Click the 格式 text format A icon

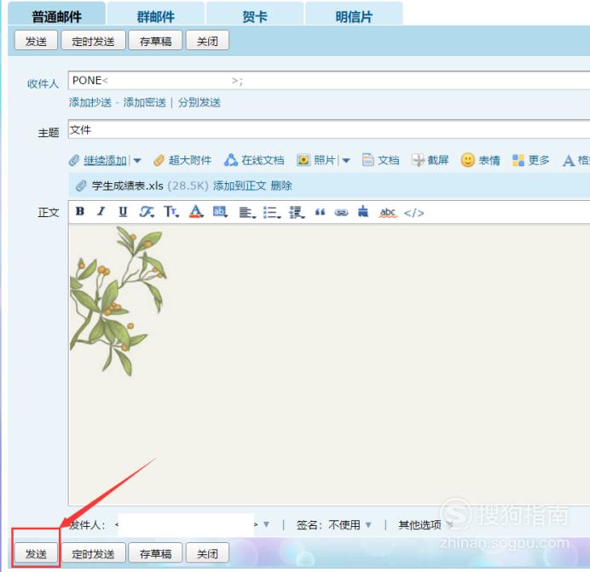coord(568,161)
